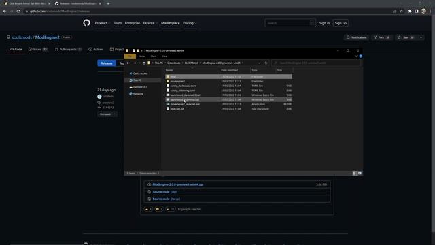Click the thumbs-up reaction
The width and height of the screenshot is (435, 245).
pos(148,209)
